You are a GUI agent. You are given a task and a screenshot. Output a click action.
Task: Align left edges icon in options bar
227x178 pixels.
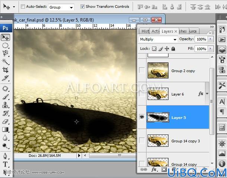click(165, 7)
